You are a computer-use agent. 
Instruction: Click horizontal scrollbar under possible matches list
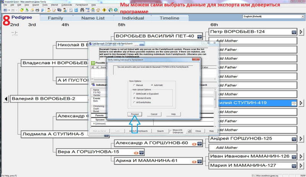point(154,79)
